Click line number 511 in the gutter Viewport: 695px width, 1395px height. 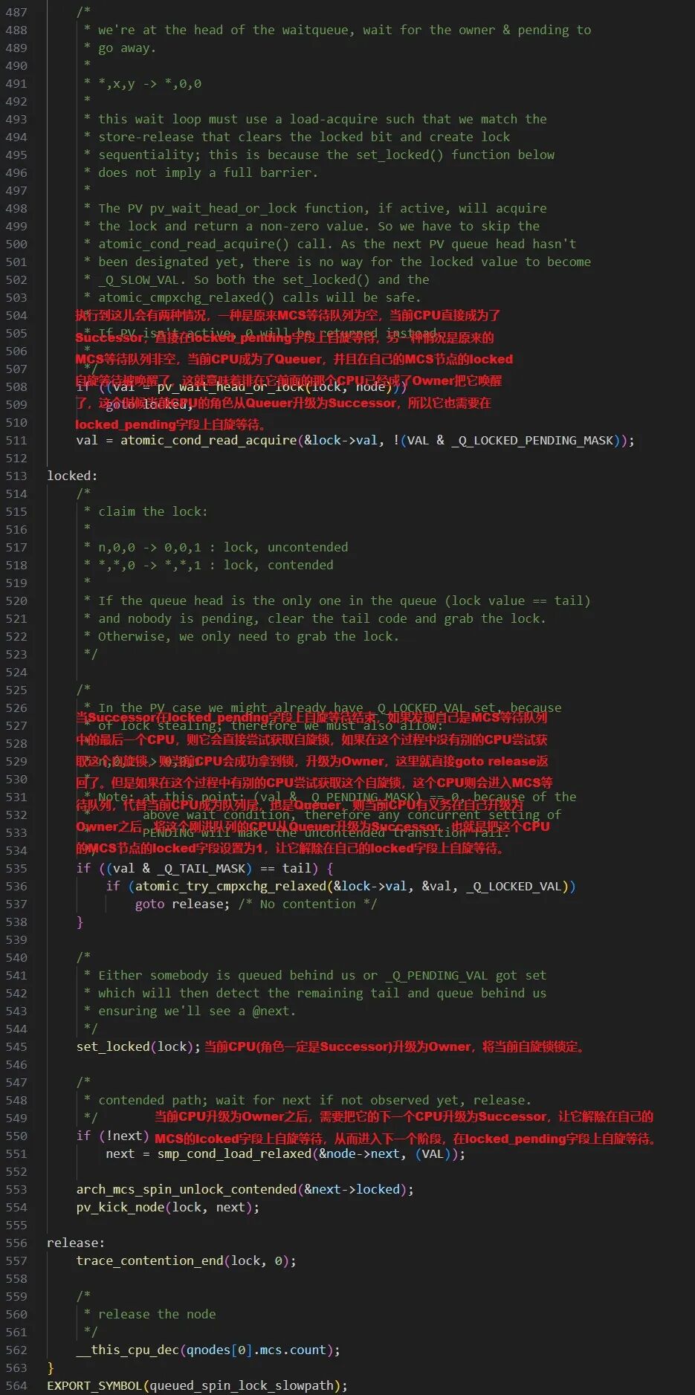pos(16,440)
